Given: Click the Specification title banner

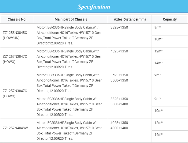Looking at the screenshot, I should point(94,7).
